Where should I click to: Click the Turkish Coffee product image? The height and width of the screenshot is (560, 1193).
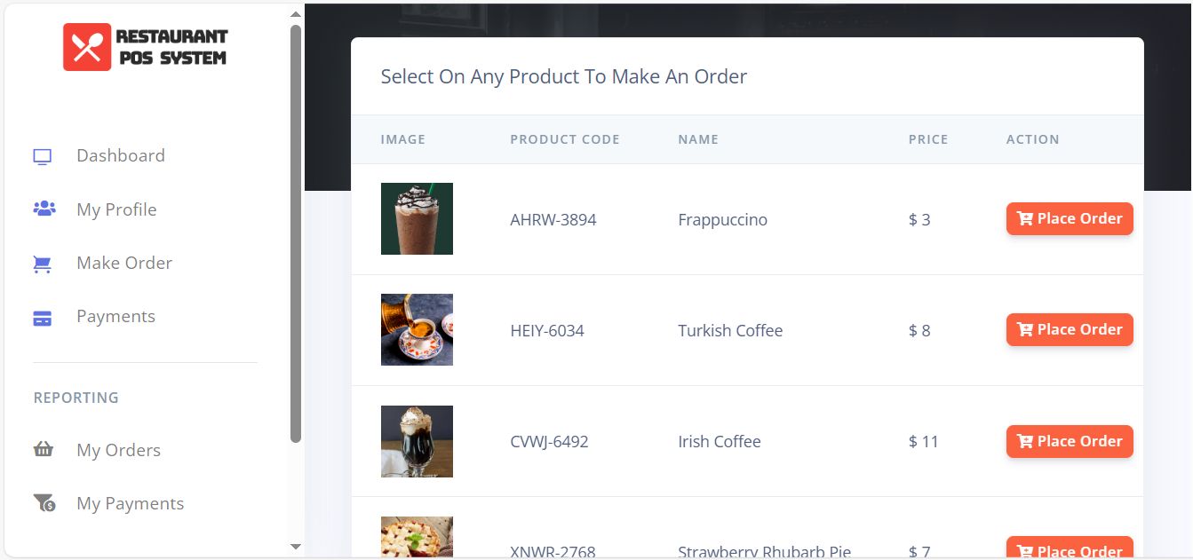pos(417,329)
